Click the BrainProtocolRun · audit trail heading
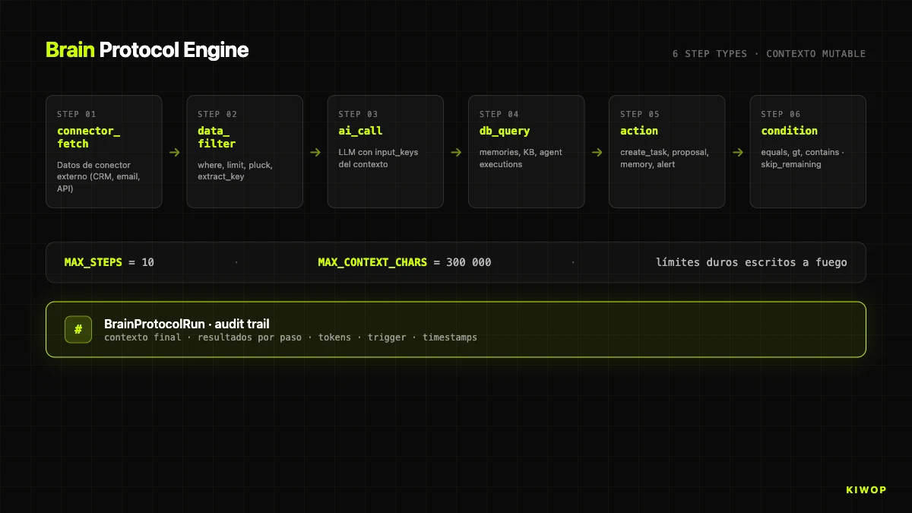Viewport: 912px width, 513px height. point(187,324)
